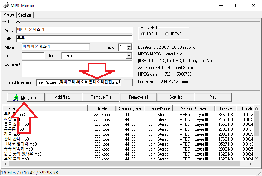Click the Merge files running man icon
Screen dimensions: 262x176
pos(15,97)
